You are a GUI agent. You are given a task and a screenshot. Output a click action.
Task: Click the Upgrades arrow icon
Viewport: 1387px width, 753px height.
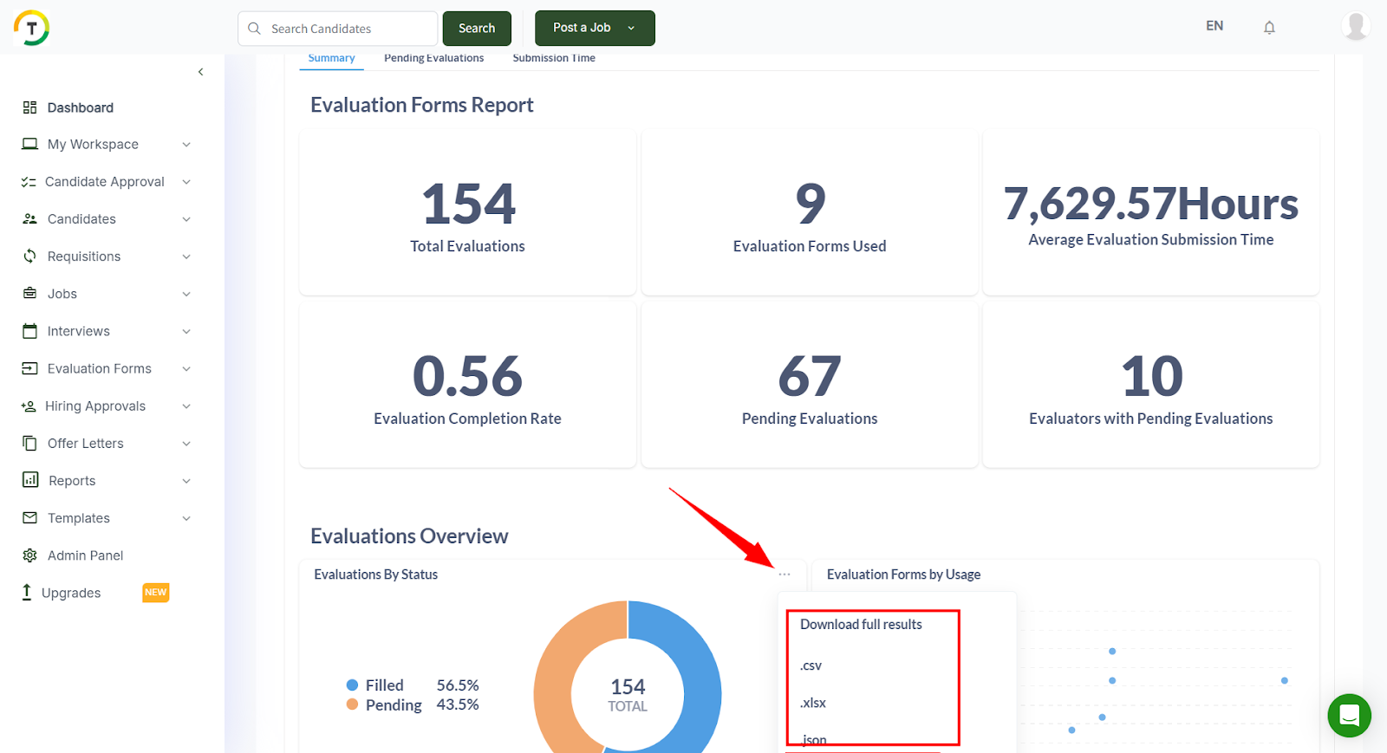point(27,593)
